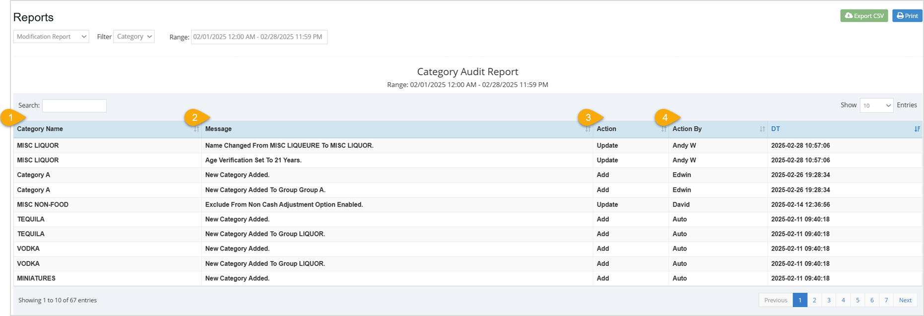Click the Export CSV button

(x=864, y=16)
